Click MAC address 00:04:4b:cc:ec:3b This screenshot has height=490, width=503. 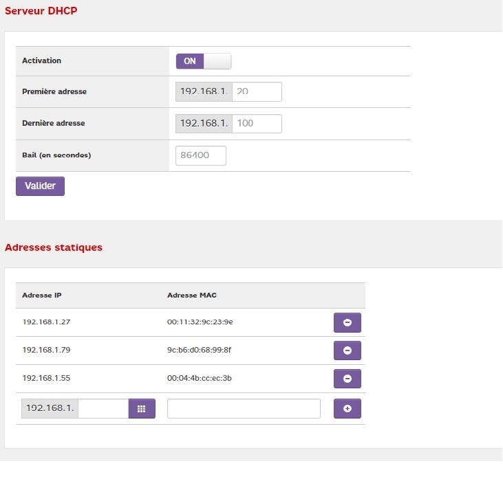coord(204,378)
